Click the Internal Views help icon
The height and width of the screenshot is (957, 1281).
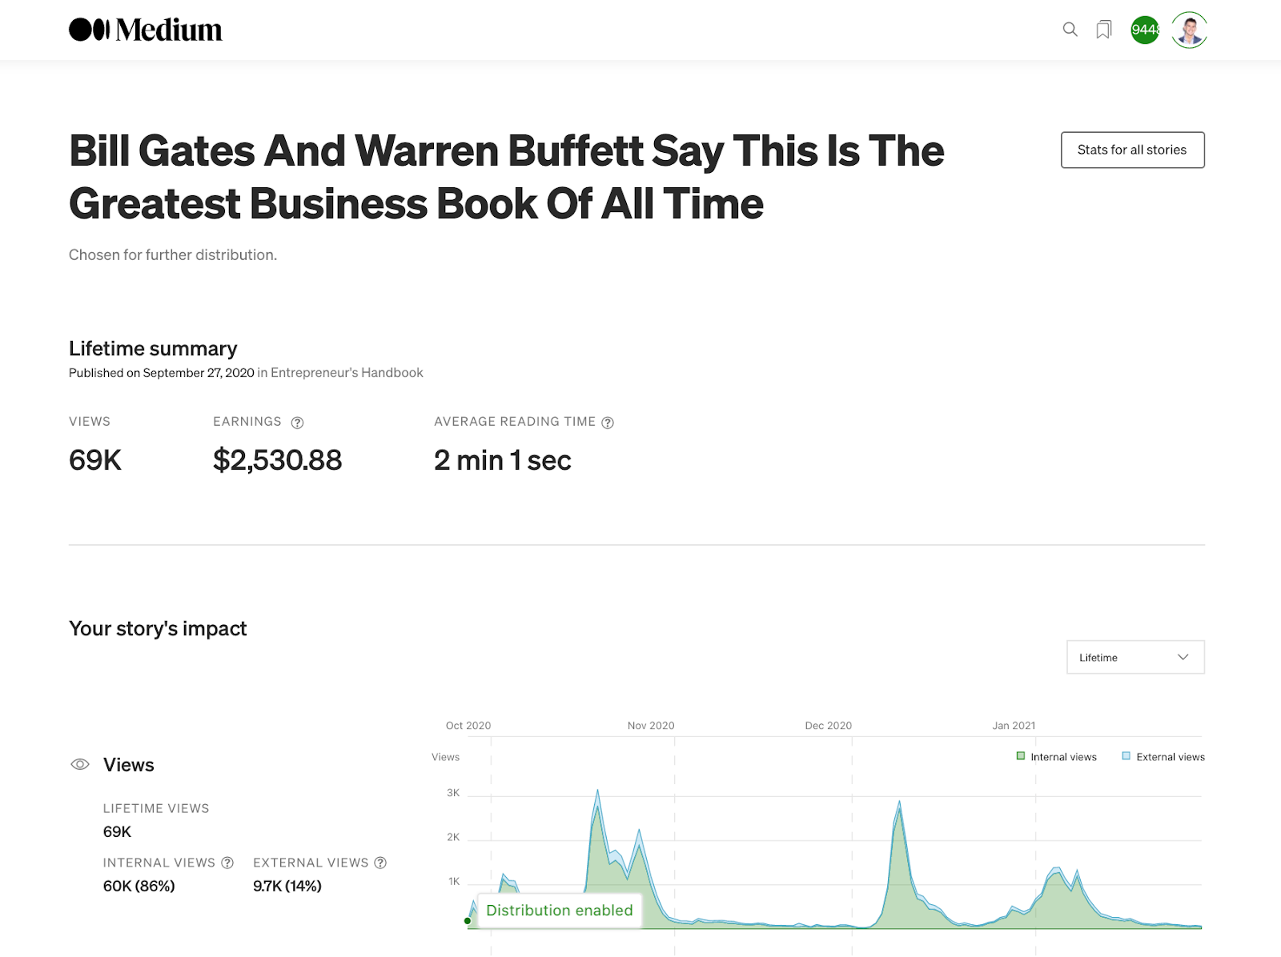[227, 863]
